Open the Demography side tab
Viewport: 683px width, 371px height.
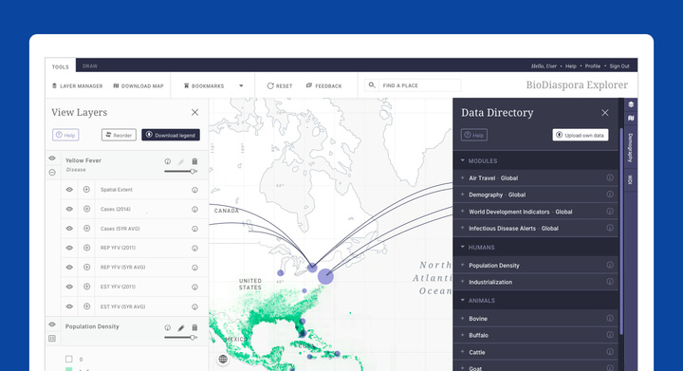630,148
